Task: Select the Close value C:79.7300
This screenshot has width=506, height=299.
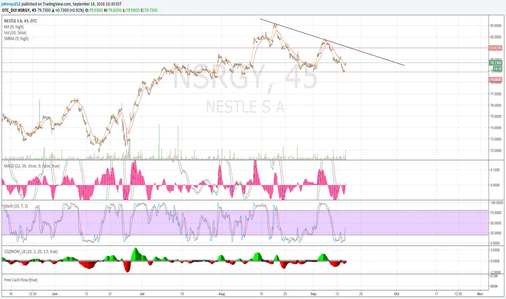Action: [x=149, y=10]
